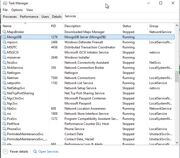
Task: Collapse view with Fewer details arrow
Action: click(x=6, y=151)
